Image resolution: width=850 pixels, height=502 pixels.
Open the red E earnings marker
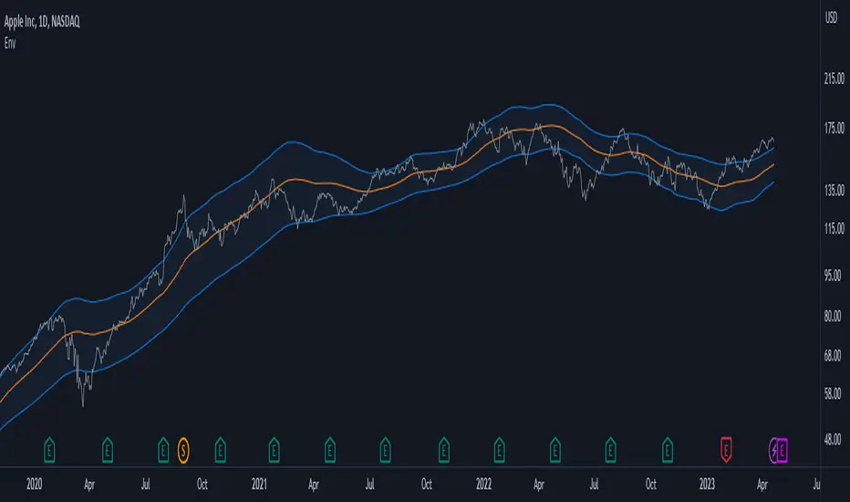tap(726, 450)
